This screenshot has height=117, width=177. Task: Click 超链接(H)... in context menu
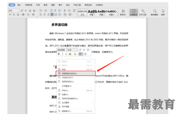click(x=76, y=111)
